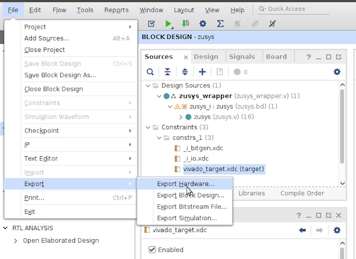This screenshot has height=259, width=356.
Task: Choose Export Bitstream File... menu entry
Action: coord(191,207)
